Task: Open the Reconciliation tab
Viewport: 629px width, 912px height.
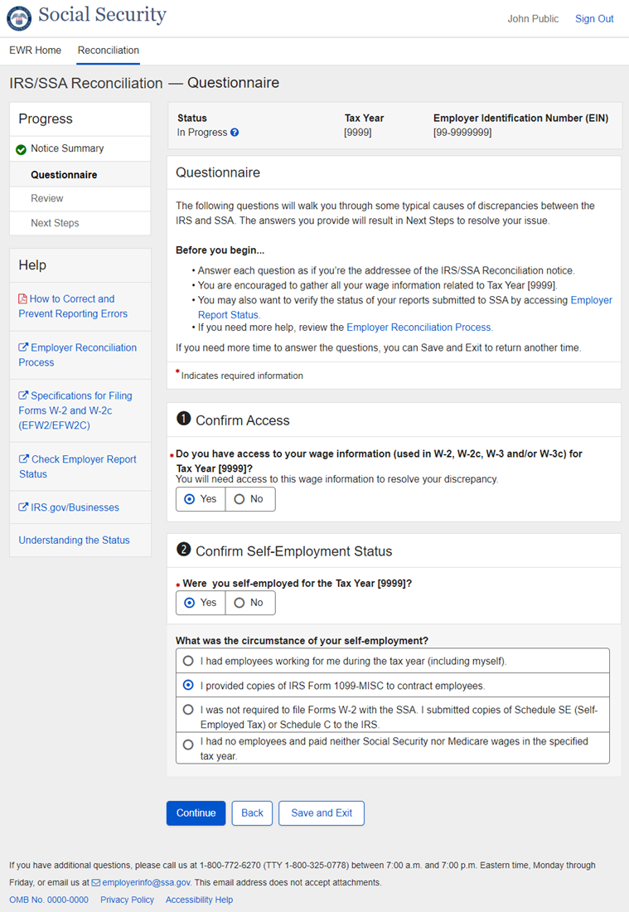Action: (109, 51)
